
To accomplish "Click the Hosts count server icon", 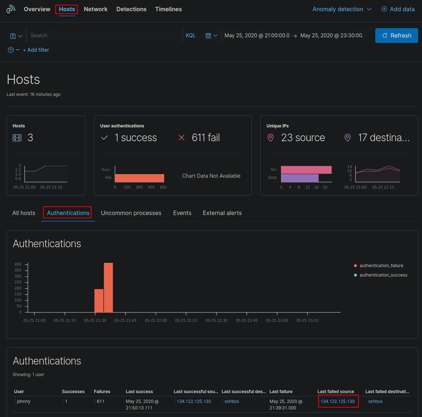I will tap(17, 138).
